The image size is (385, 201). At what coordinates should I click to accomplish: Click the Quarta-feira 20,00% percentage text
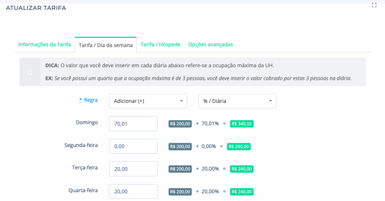(210, 192)
